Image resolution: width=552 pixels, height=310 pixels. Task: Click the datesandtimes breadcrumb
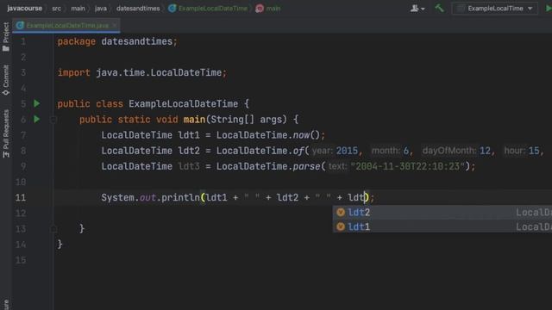[x=138, y=8]
